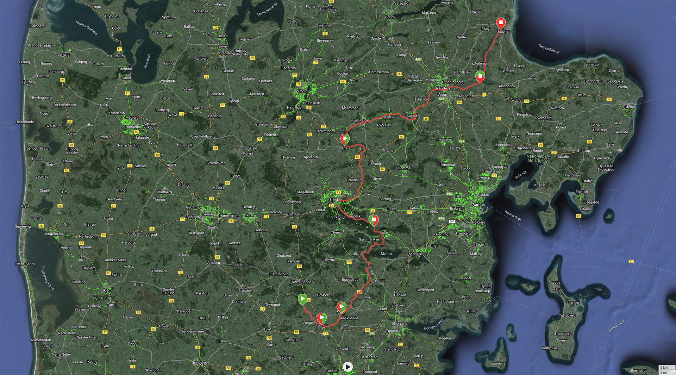The height and width of the screenshot is (375, 676).
Task: Click the Hadsten town label
Action: [x=445, y=139]
